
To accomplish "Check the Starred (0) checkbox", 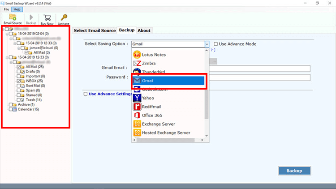I will pyautogui.click(x=19, y=95).
